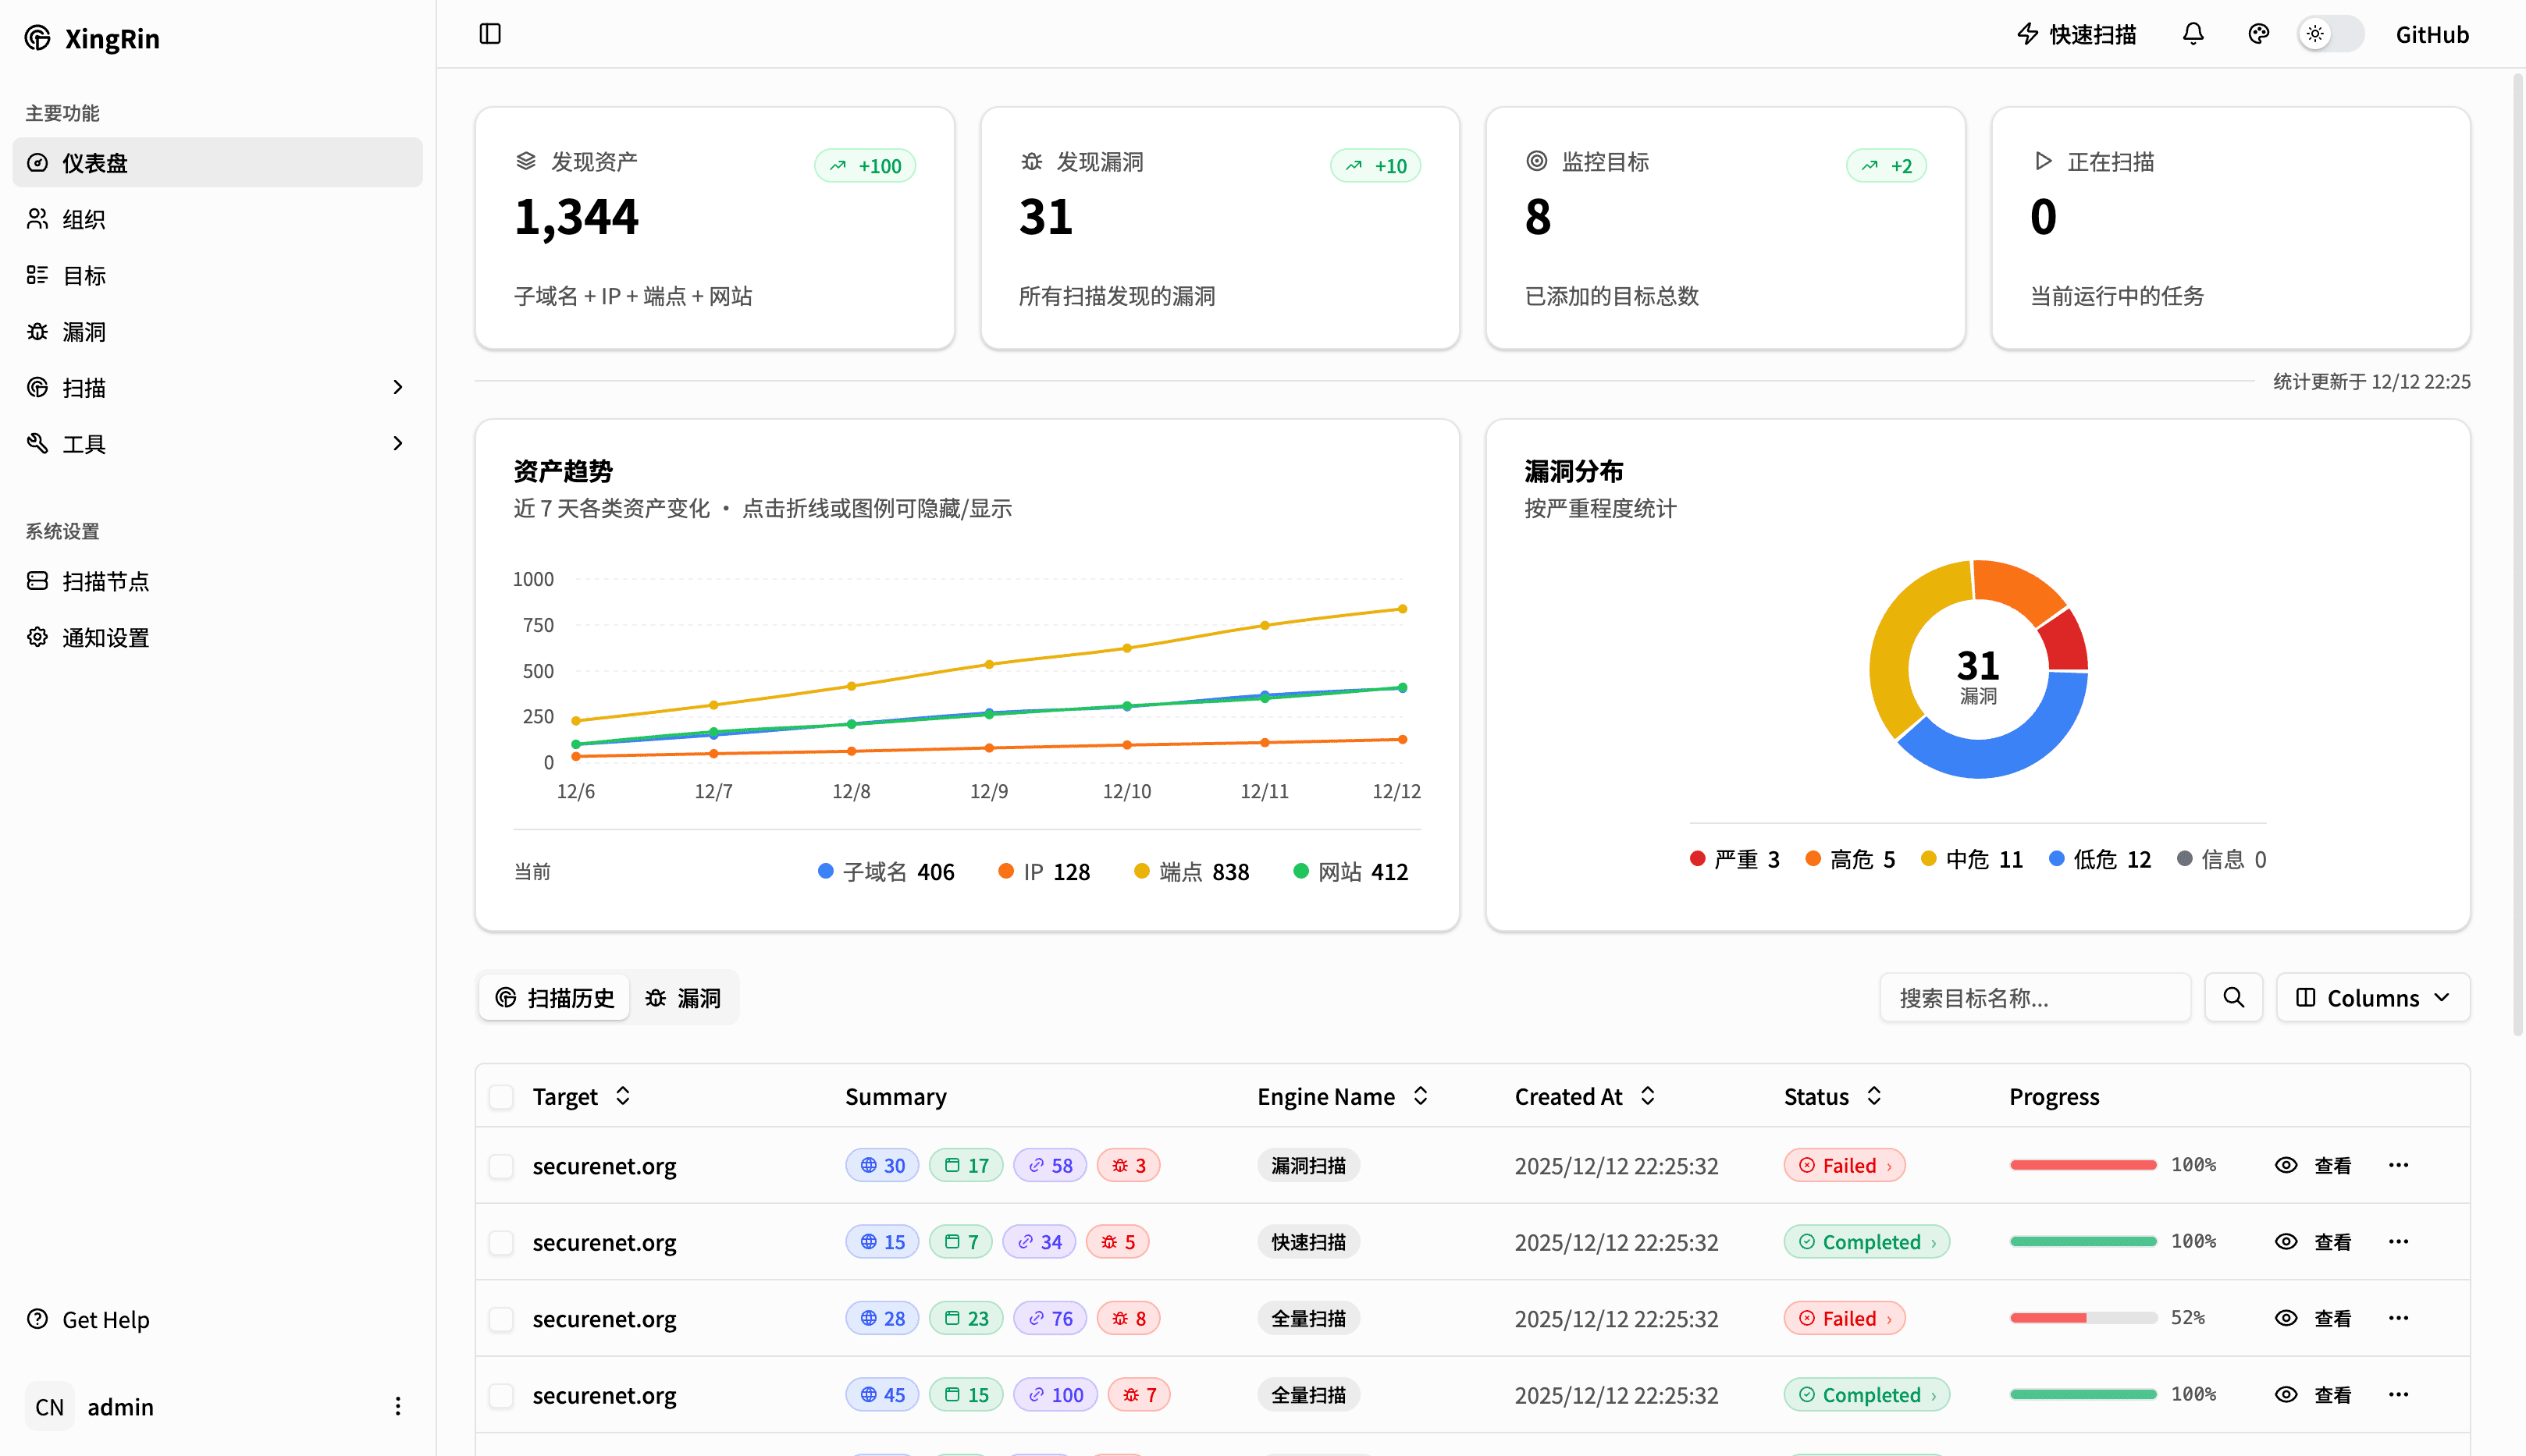Open 组织 in the sidebar
This screenshot has height=1456, width=2526.
tap(84, 219)
